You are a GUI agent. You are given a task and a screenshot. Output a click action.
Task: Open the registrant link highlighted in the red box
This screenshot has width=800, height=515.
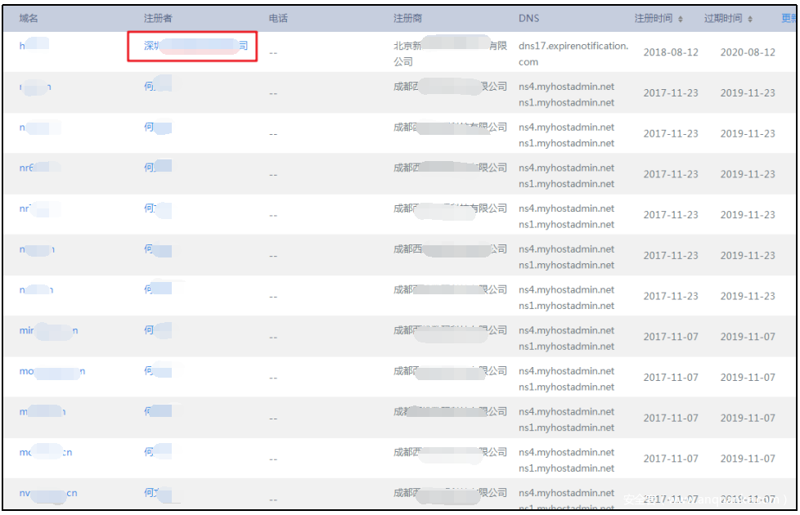(193, 46)
